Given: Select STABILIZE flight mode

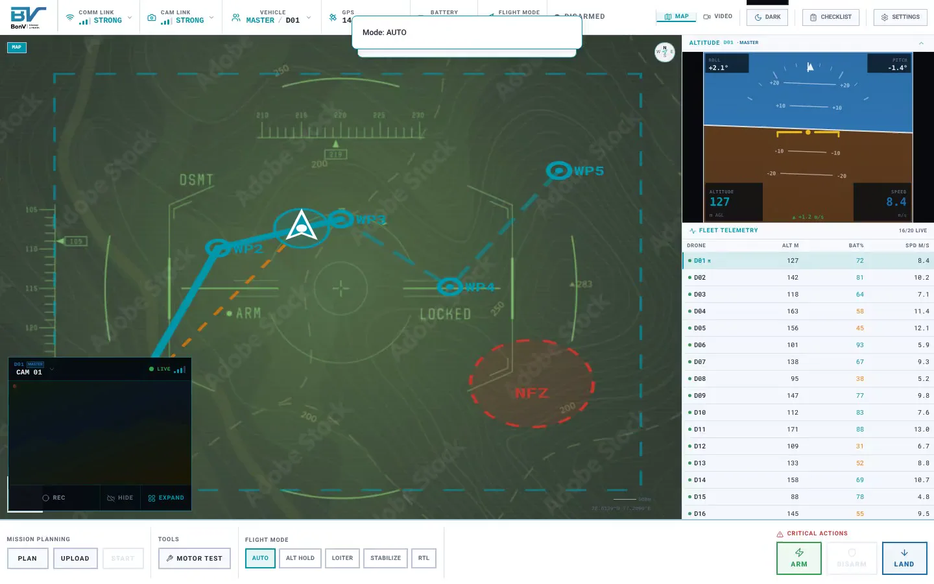Looking at the screenshot, I should [386, 558].
